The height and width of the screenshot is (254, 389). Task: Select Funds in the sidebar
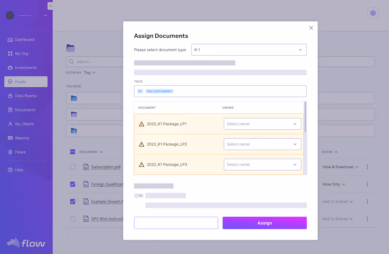click(x=26, y=81)
